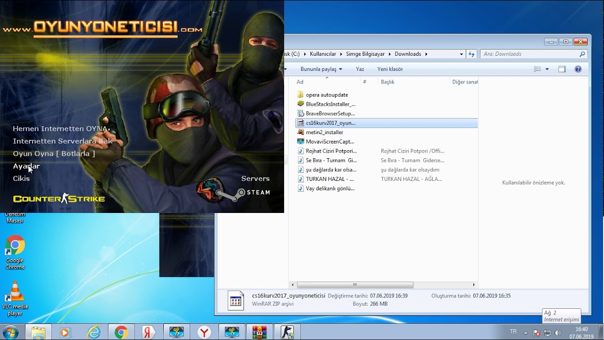This screenshot has height=340, width=604.
Task: Open the address bar history dropdown
Action: [461, 54]
